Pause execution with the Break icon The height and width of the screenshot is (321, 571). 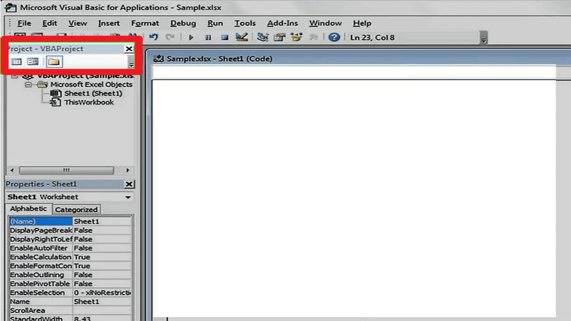click(208, 38)
